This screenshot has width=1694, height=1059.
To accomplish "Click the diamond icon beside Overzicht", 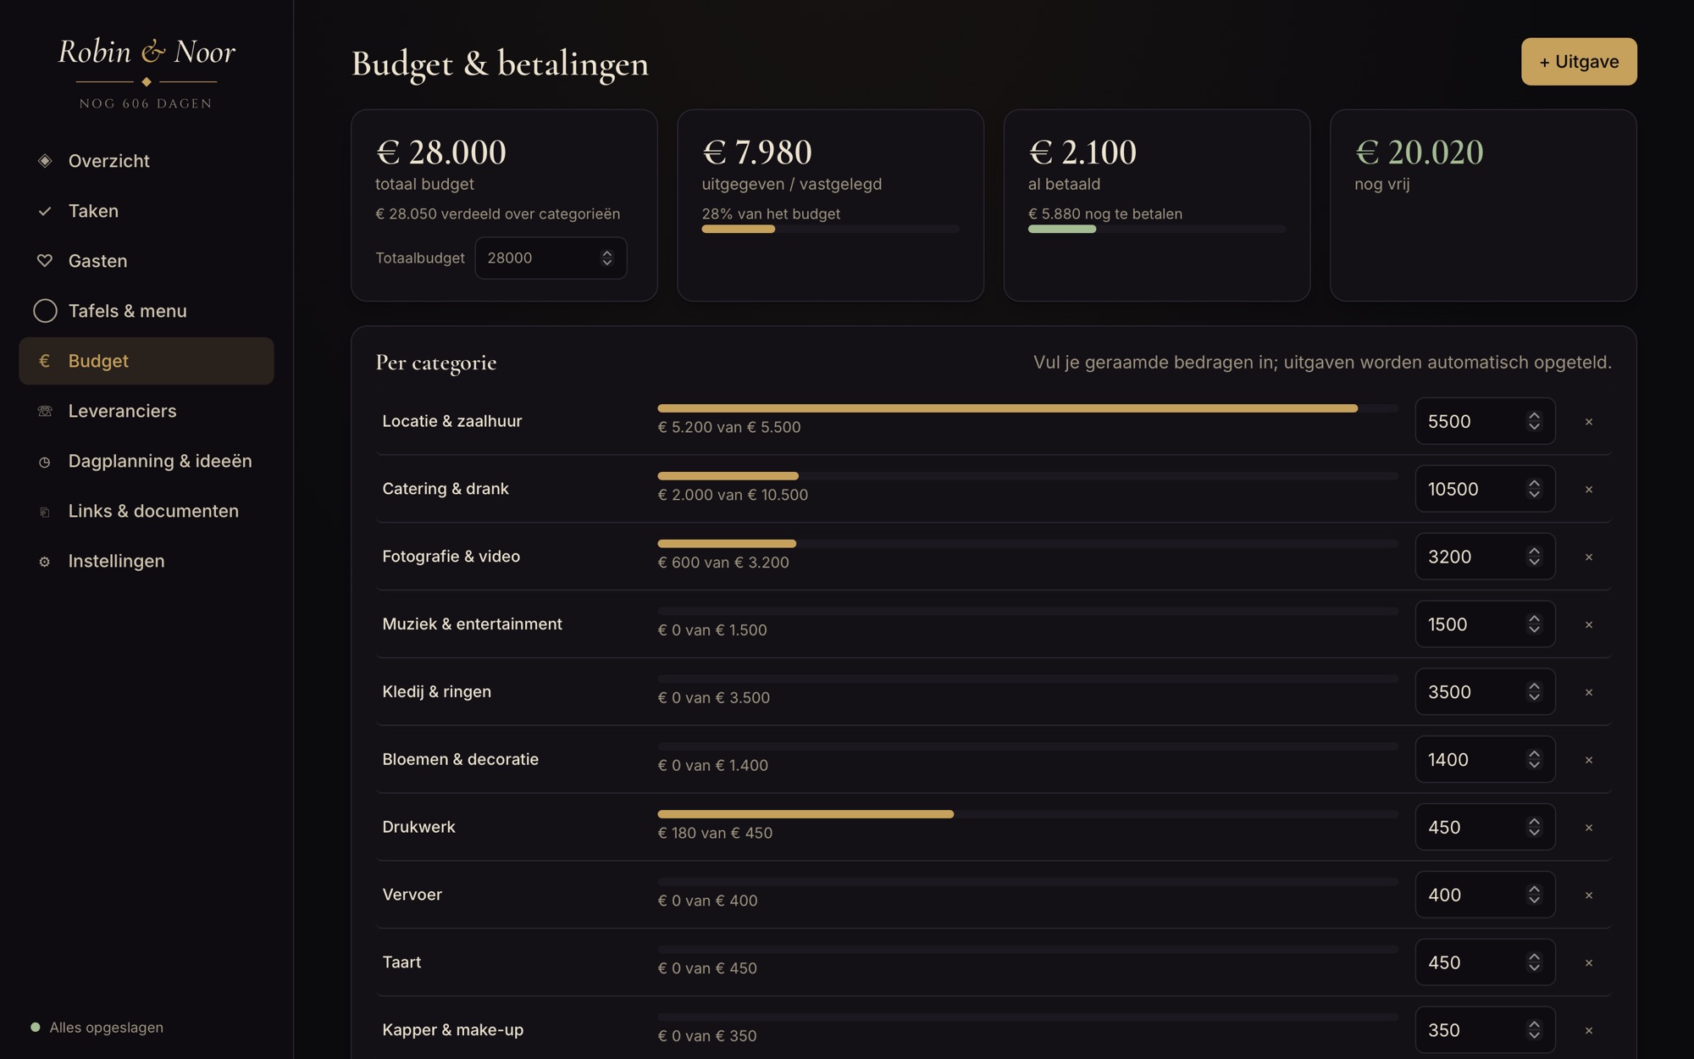I will (x=45, y=161).
